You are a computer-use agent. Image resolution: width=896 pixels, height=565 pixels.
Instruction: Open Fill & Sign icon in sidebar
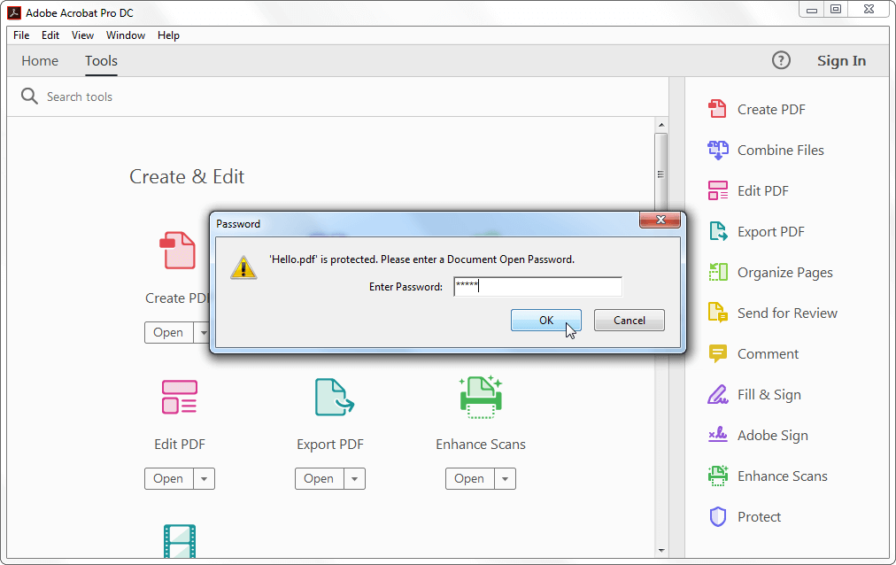coord(718,395)
